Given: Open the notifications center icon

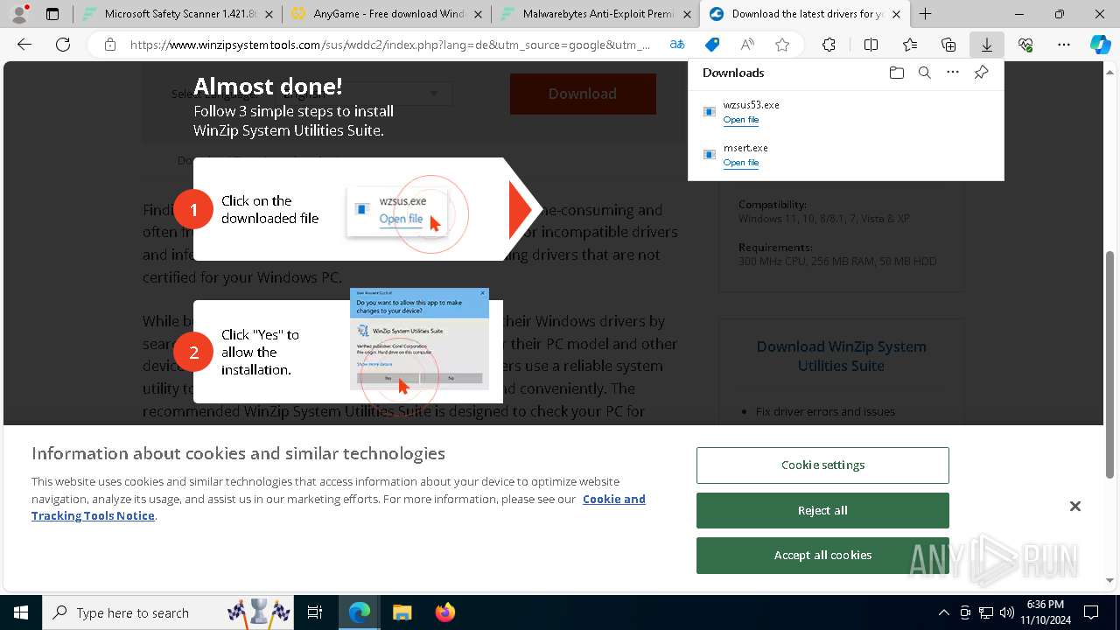Looking at the screenshot, I should (x=1091, y=612).
